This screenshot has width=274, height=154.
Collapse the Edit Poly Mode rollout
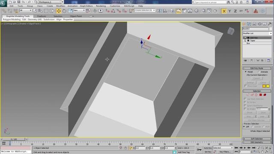click(257, 68)
